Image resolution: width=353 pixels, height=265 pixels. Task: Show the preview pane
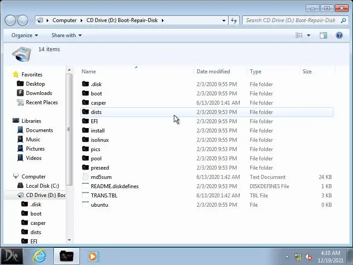323,35
